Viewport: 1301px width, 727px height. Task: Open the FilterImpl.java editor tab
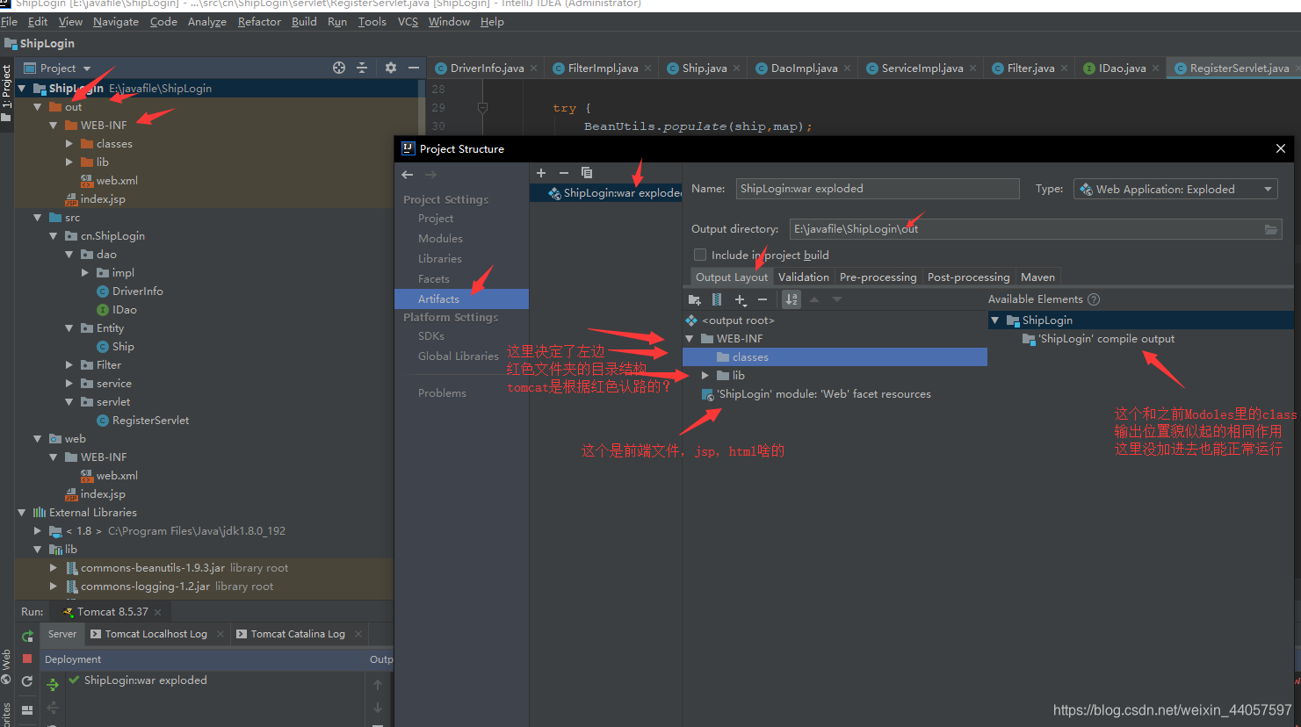[x=602, y=68]
